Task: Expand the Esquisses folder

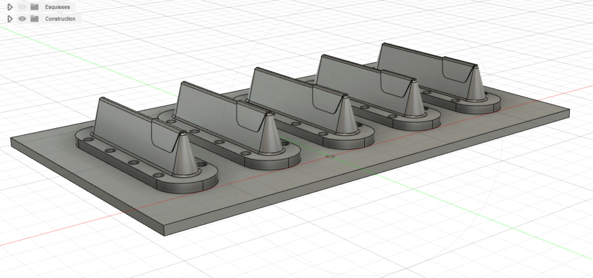Action: [10, 7]
